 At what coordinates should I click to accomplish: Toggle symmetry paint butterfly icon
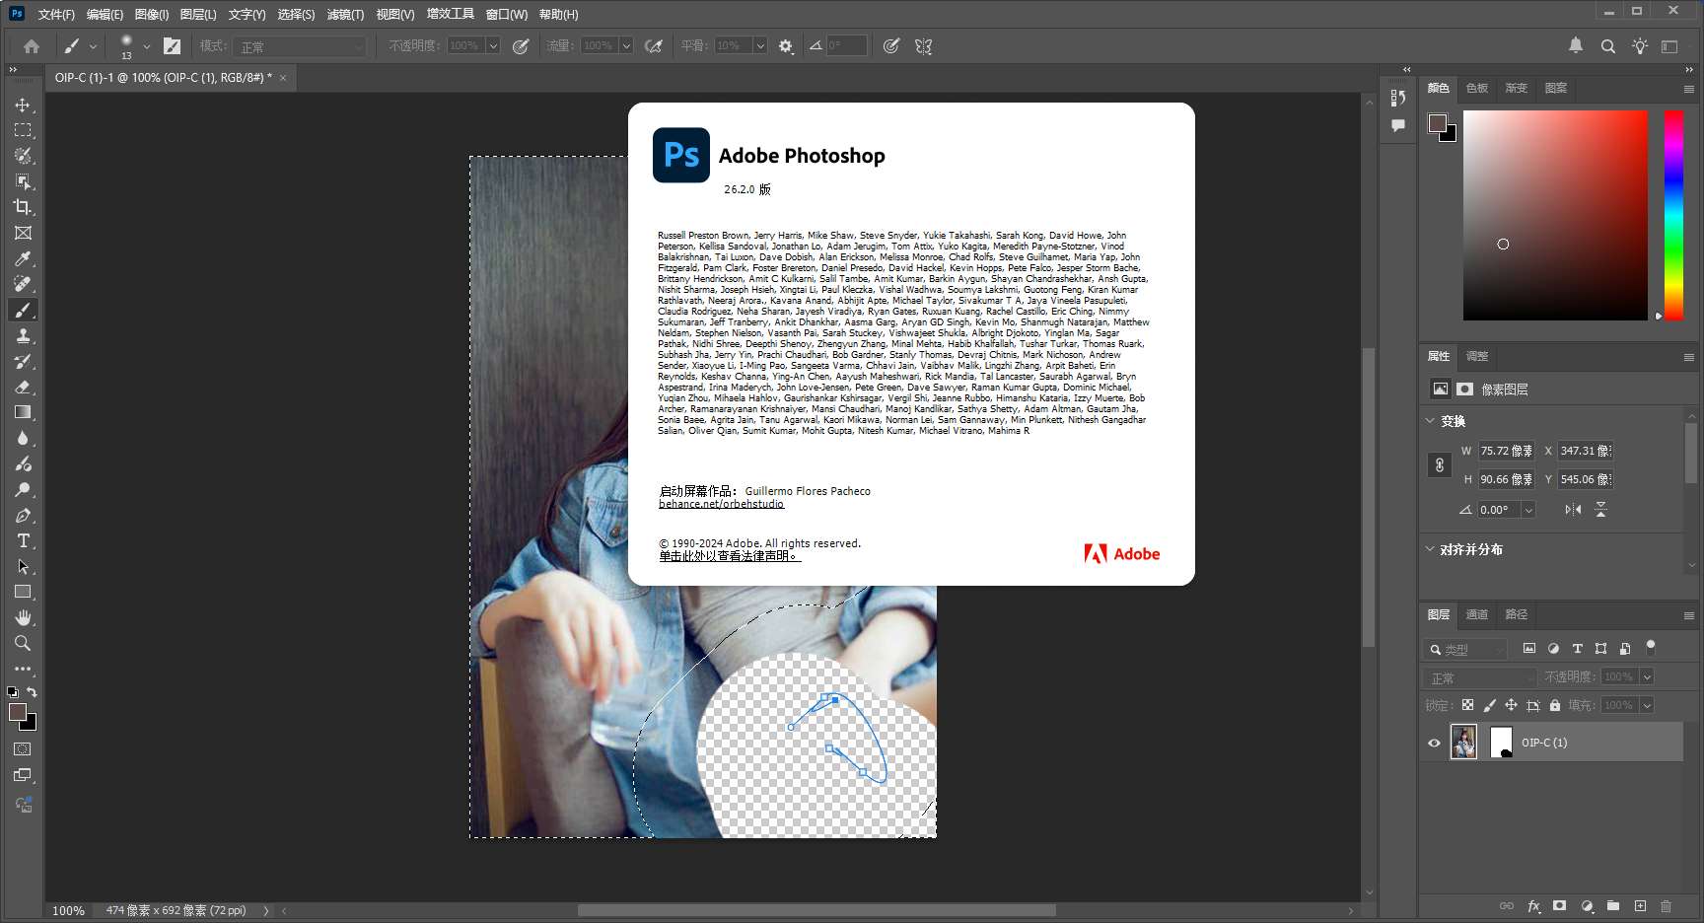924,46
